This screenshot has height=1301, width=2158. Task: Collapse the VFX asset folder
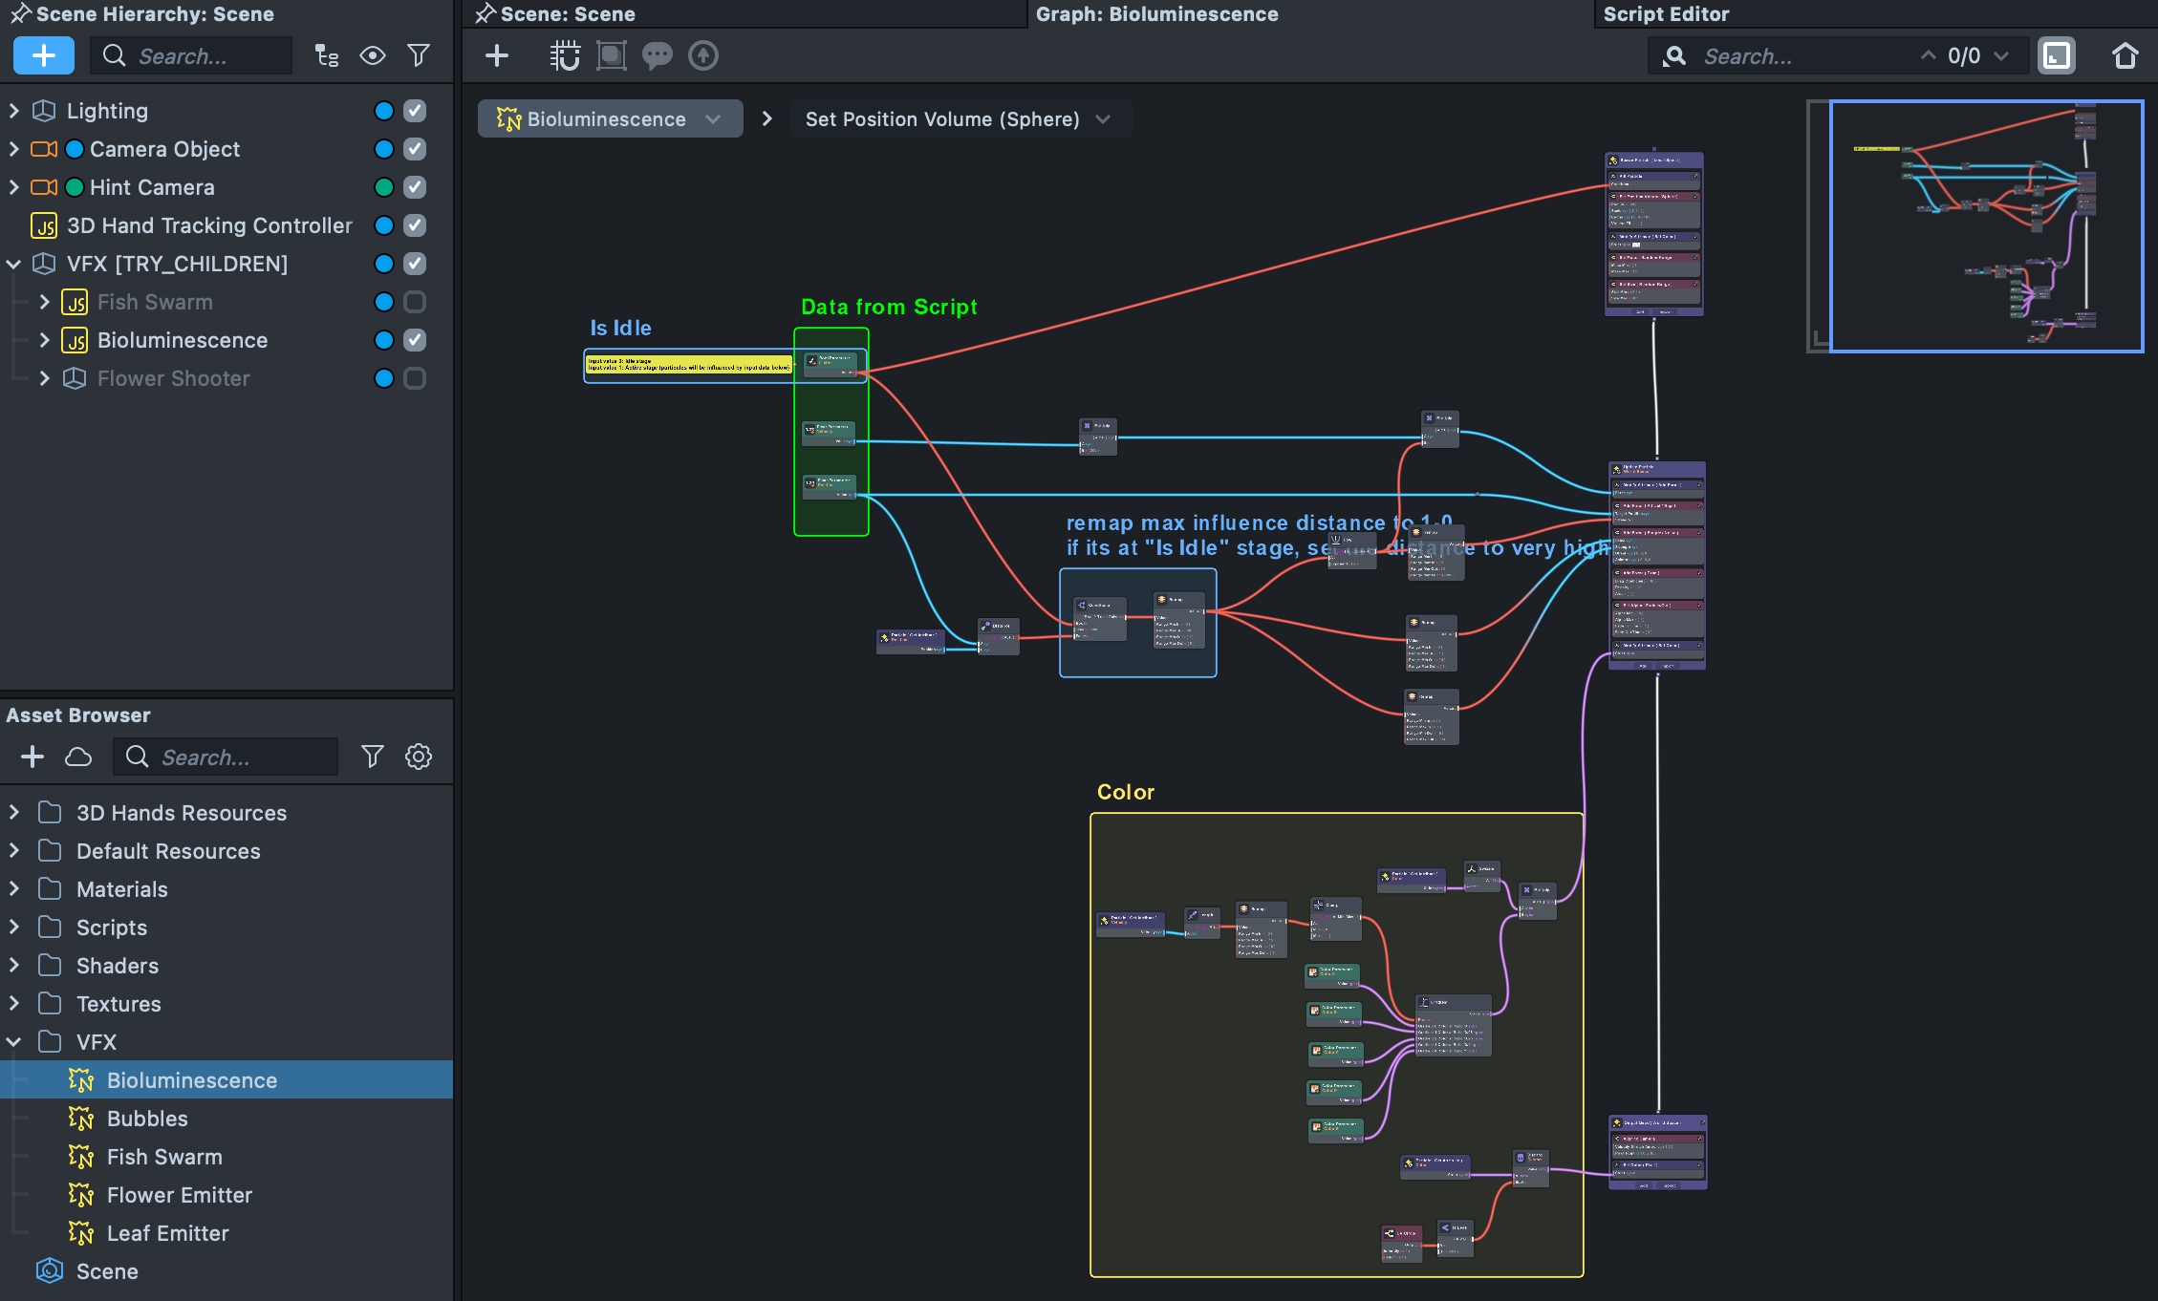pos(14,1042)
